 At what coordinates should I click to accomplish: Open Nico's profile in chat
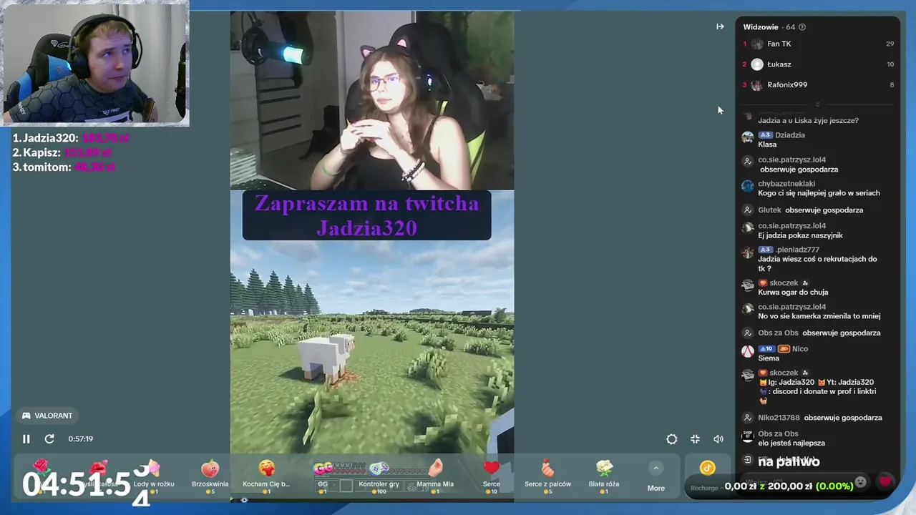click(x=800, y=349)
